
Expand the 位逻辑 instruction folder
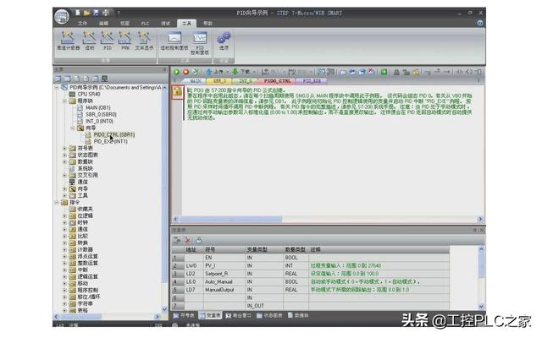(x=64, y=216)
